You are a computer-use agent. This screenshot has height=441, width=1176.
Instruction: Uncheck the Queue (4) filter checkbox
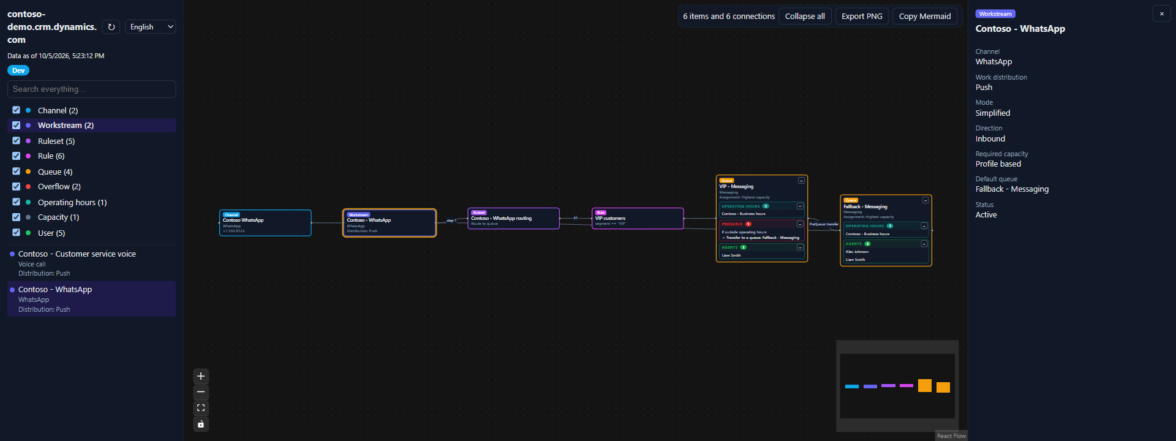click(17, 171)
